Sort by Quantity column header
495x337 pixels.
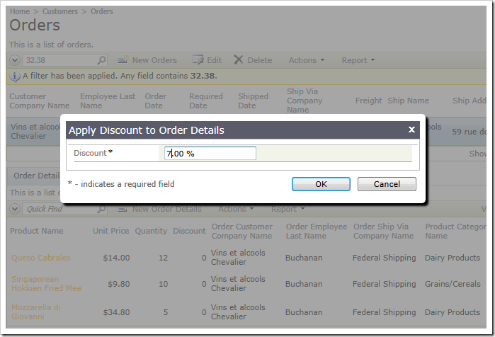(x=151, y=231)
